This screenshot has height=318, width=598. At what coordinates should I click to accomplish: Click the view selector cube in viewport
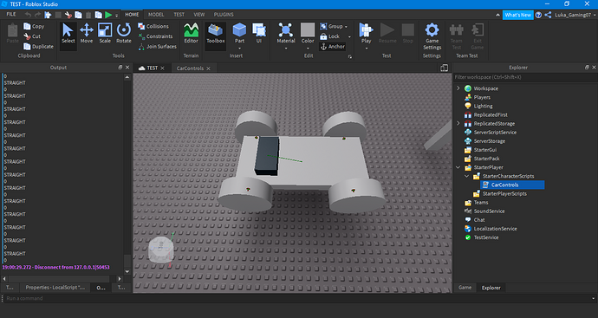[x=161, y=250]
